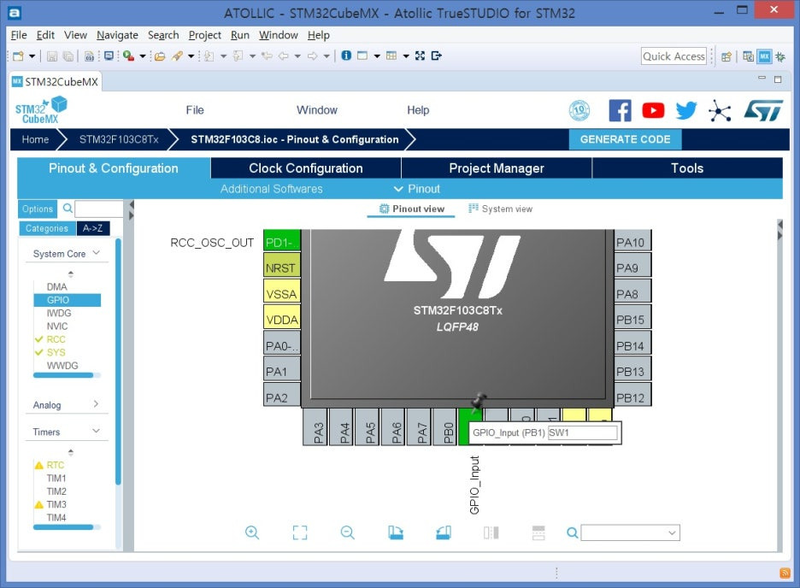Click the STM32CubeMX logo
Viewport: 800px width, 588px height.
[41, 110]
